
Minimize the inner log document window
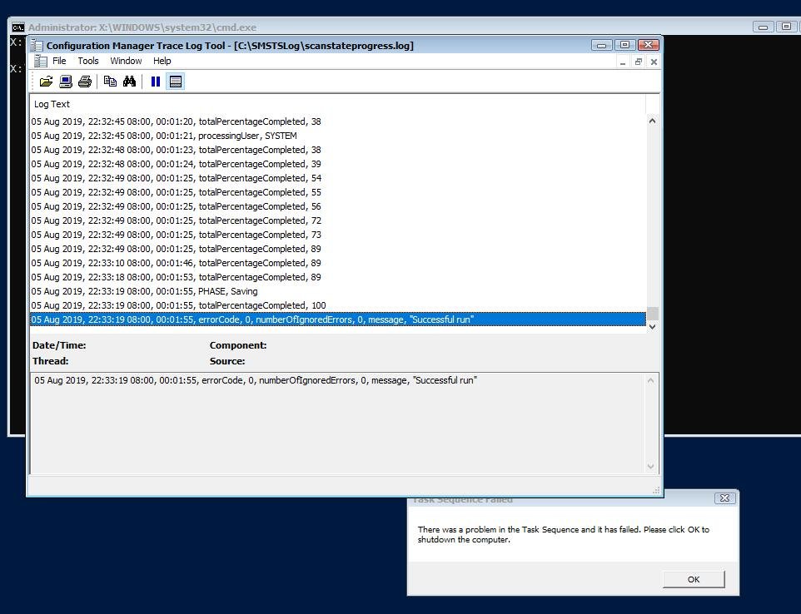(623, 62)
